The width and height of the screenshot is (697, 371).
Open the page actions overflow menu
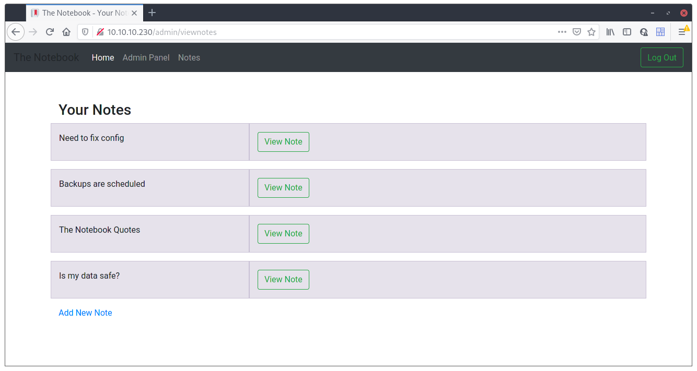562,32
